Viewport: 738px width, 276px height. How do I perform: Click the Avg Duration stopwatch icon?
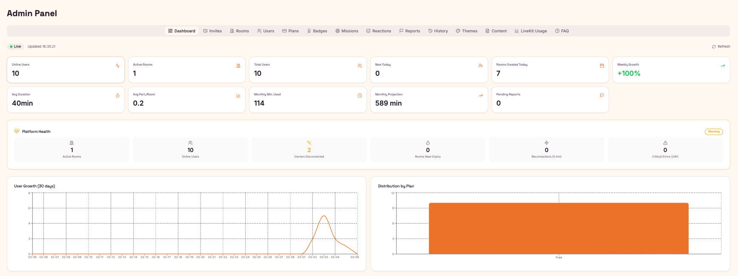coord(117,95)
